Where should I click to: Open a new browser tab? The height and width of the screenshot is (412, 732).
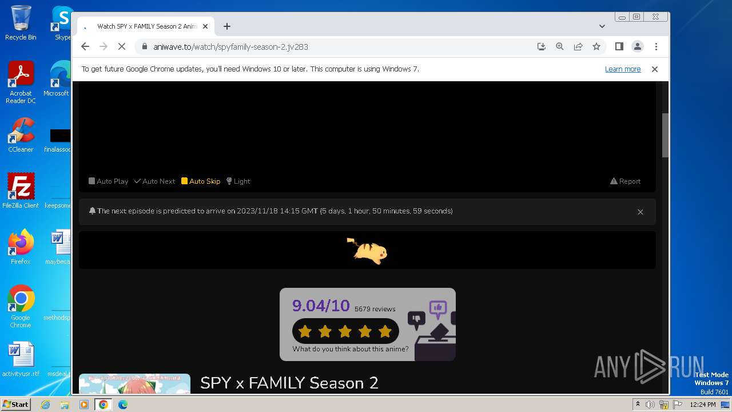coord(227,26)
